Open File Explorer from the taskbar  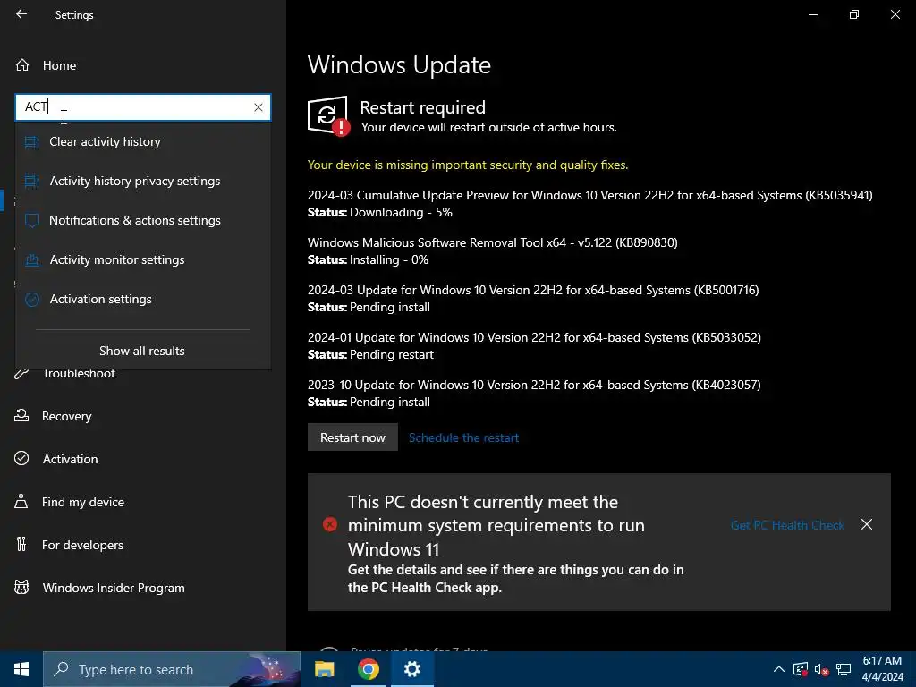pyautogui.click(x=324, y=669)
